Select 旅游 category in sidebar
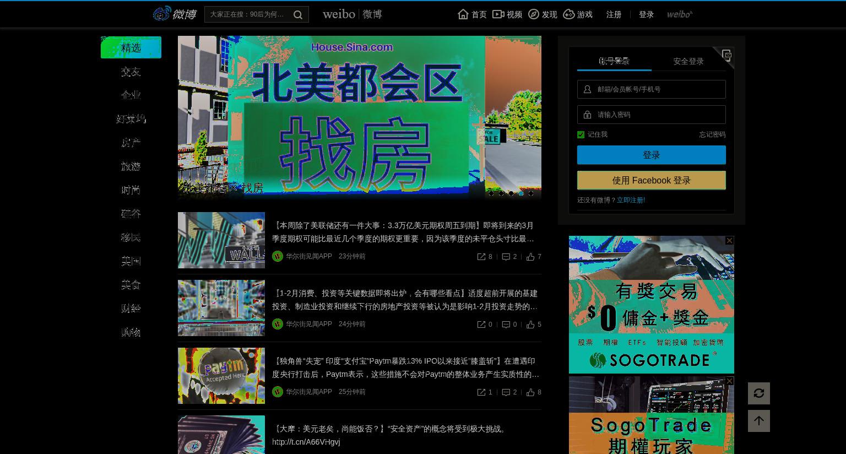846x454 pixels. (x=131, y=166)
